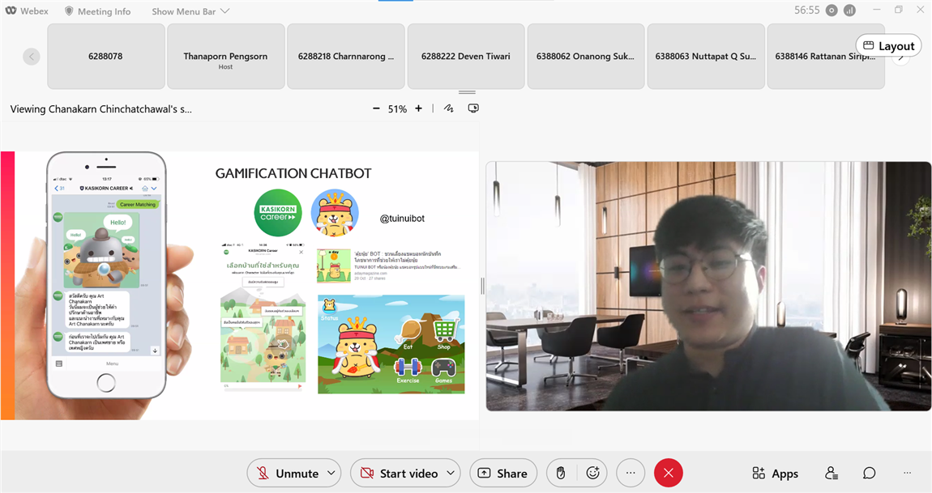932x493 pixels.
Task: Open the Chat panel
Action: [x=869, y=473]
